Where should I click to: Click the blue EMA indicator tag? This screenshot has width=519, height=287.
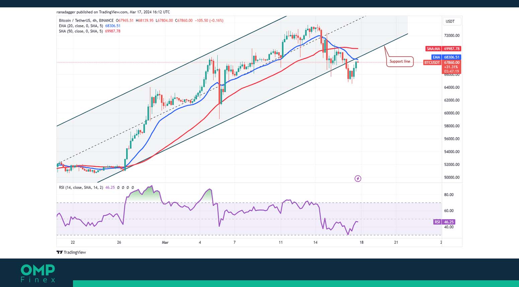[436, 57]
